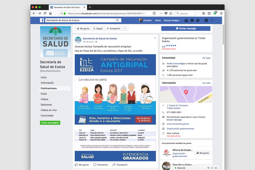The width and height of the screenshot is (255, 170).
Task: Open the Información page section
Action: coord(47,83)
